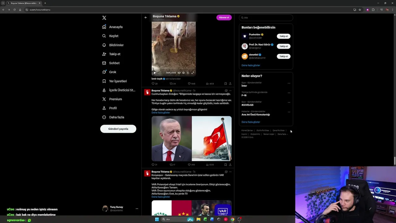Open Yer İşaretleri bookmarks
Screen dimensions: 396x223
pyautogui.click(x=114, y=81)
